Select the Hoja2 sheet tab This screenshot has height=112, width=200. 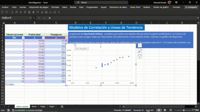[x=43, y=106]
